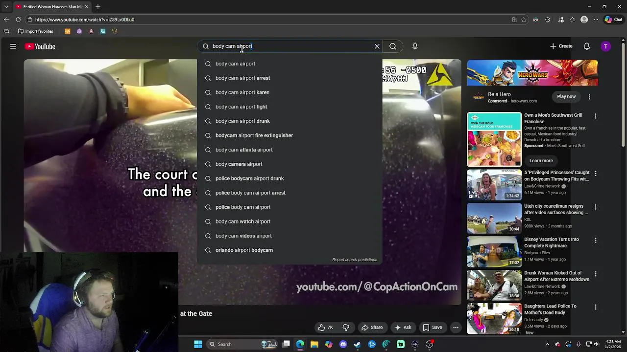627x352 pixels.
Task: Add page to favorites star icon
Action: coord(524,20)
